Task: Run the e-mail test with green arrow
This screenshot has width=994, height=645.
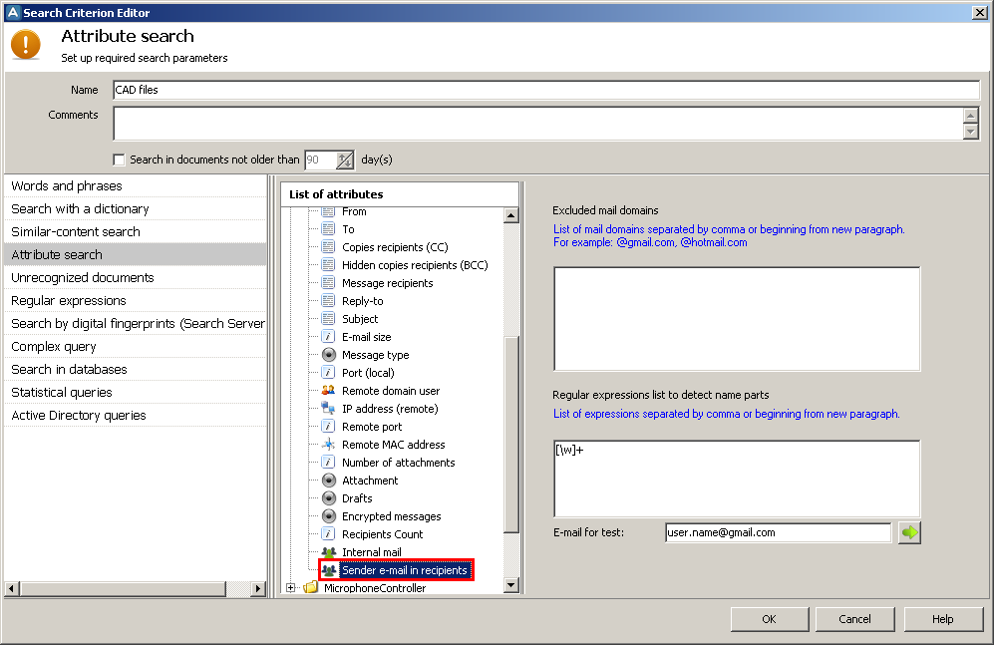Action: coord(909,533)
